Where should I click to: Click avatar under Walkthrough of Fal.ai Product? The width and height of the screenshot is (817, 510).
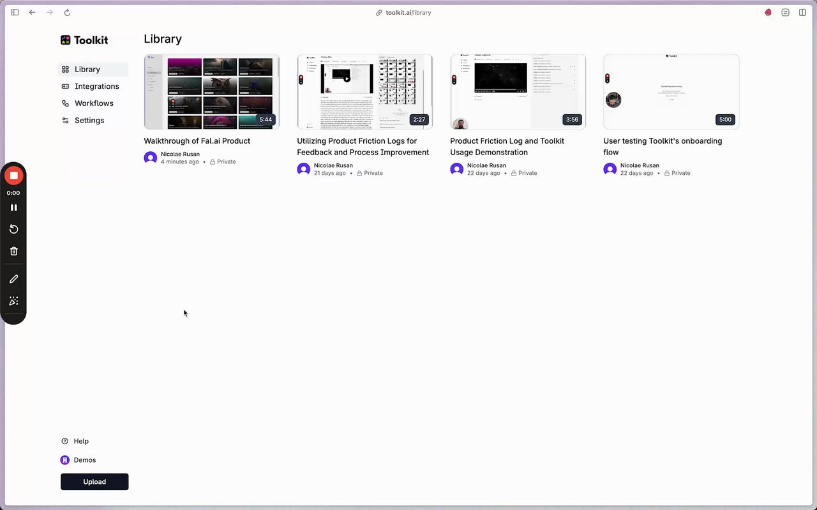click(151, 158)
